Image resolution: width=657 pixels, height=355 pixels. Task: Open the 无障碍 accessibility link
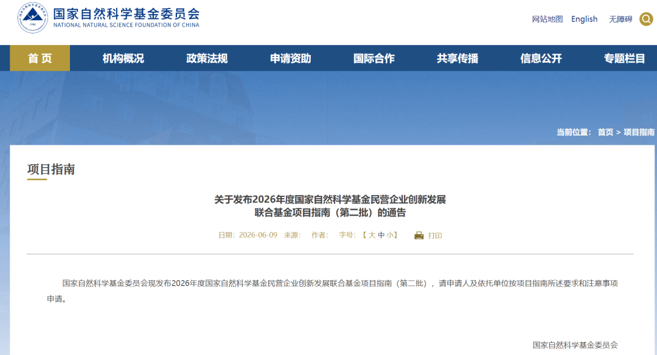pos(620,19)
